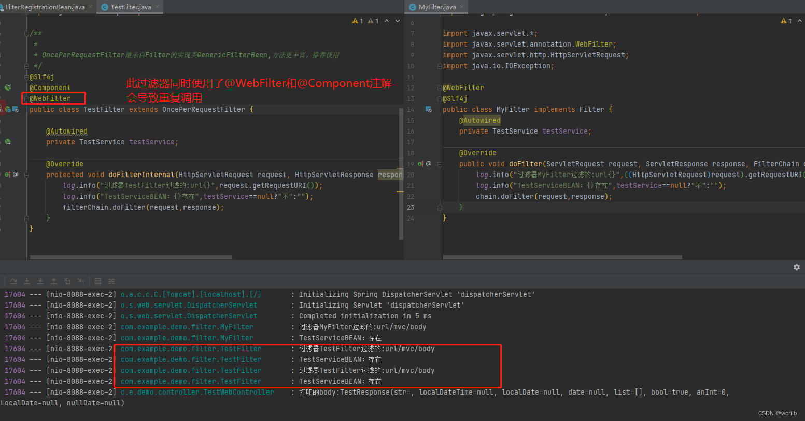Click the @ gutter marker on line 19
Image resolution: width=805 pixels, height=421 pixels.
429,164
